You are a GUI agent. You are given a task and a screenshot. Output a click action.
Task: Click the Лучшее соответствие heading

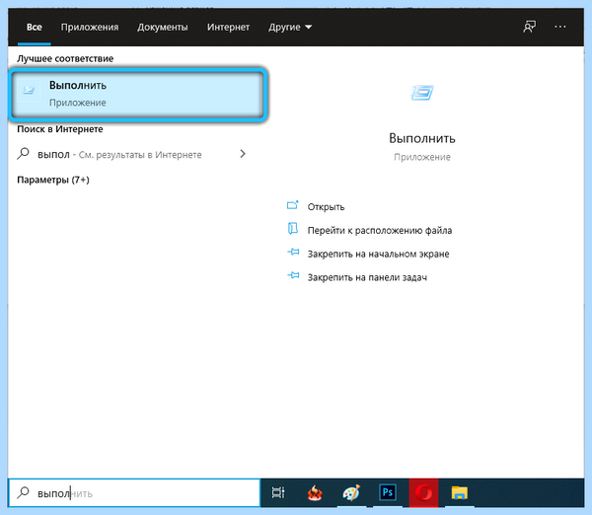click(x=65, y=58)
